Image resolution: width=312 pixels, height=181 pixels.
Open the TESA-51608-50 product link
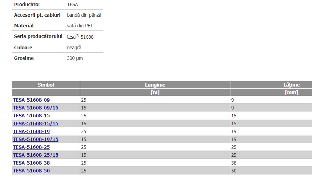tap(31, 171)
